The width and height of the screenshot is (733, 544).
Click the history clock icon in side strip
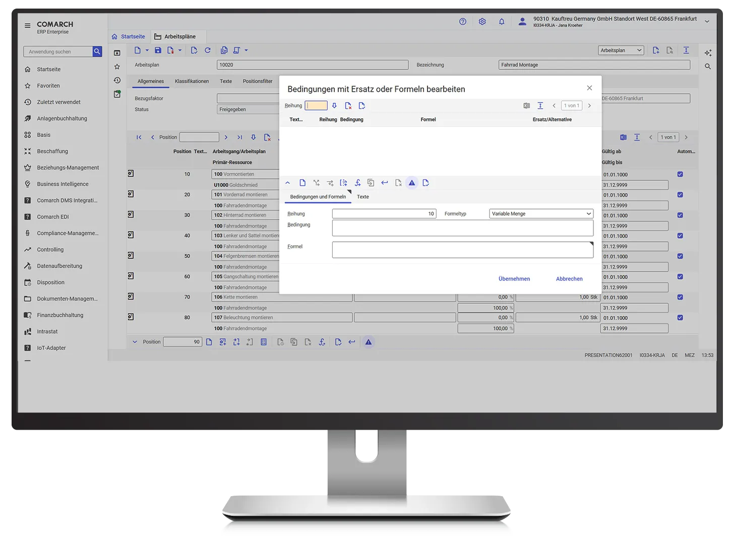117,80
